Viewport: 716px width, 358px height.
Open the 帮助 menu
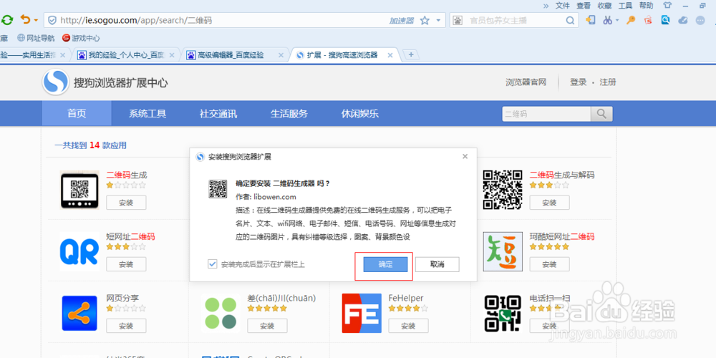pos(646,6)
